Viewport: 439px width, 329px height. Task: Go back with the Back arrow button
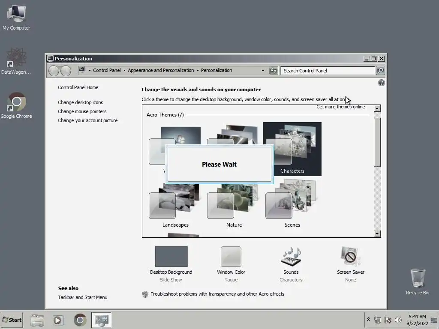pyautogui.click(x=54, y=71)
